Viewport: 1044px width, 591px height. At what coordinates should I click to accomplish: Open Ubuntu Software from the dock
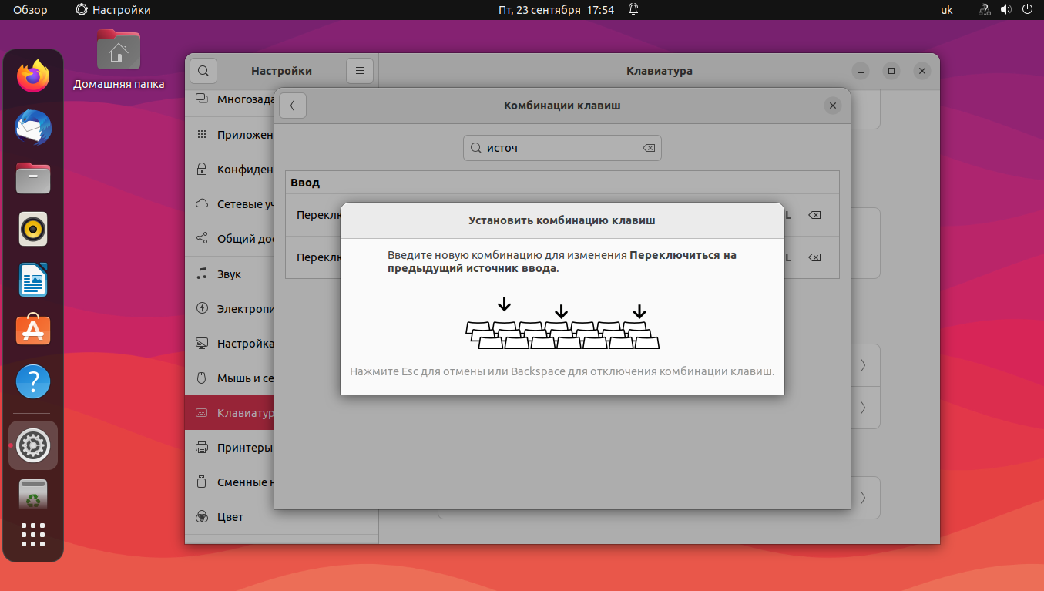32,331
